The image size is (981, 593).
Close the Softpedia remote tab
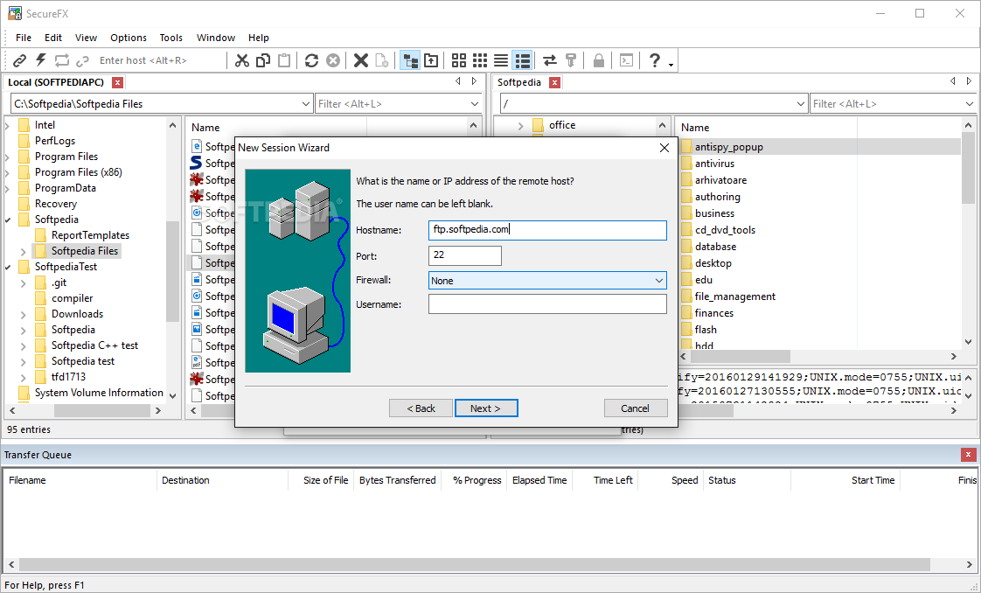(553, 82)
